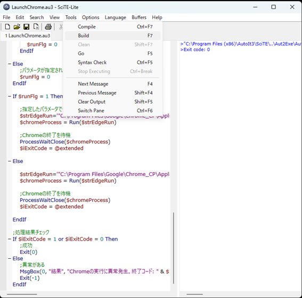This screenshot has height=298, width=302.
Task: Click the ";処理結果チェック" comment line
Action: tap(31, 233)
